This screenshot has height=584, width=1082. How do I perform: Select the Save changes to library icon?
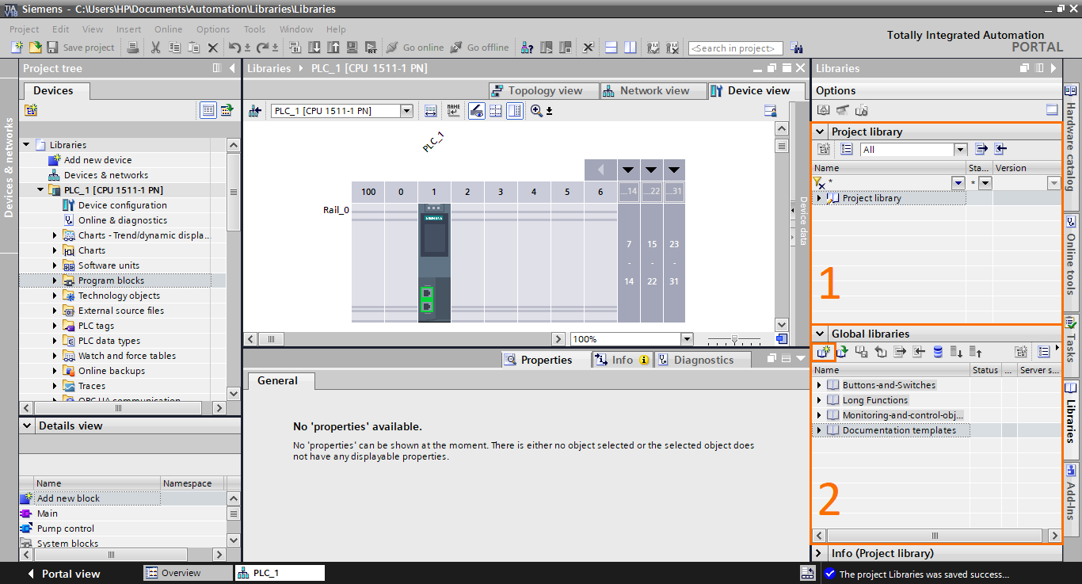point(861,350)
